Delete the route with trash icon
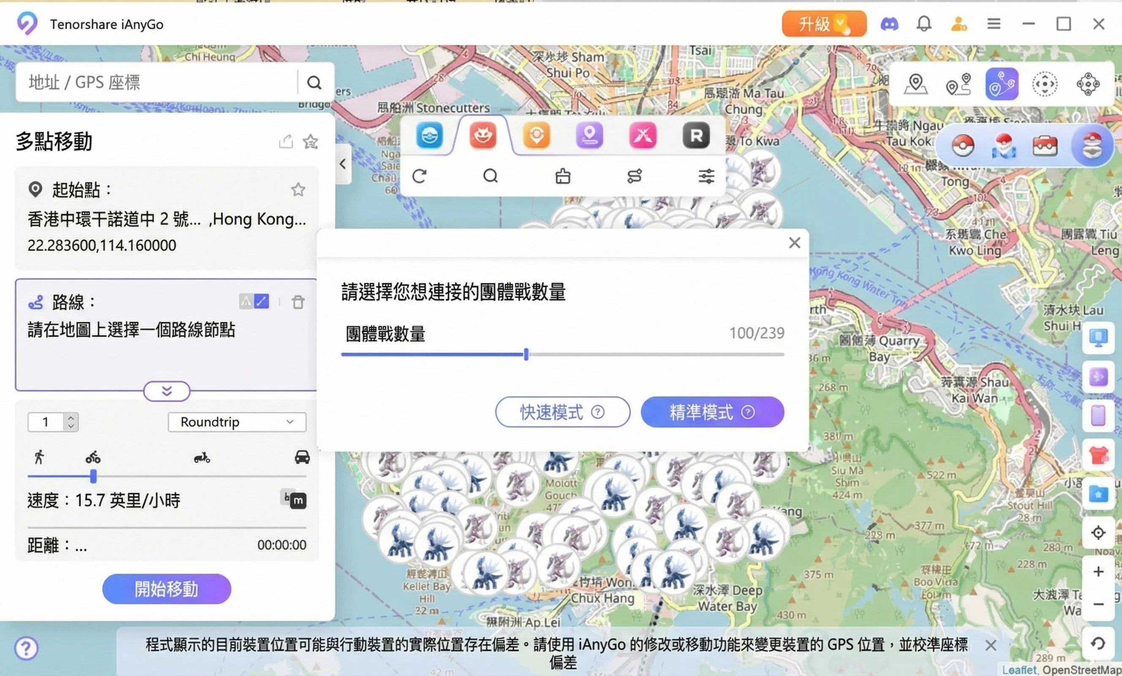The width and height of the screenshot is (1122, 676). 298,302
